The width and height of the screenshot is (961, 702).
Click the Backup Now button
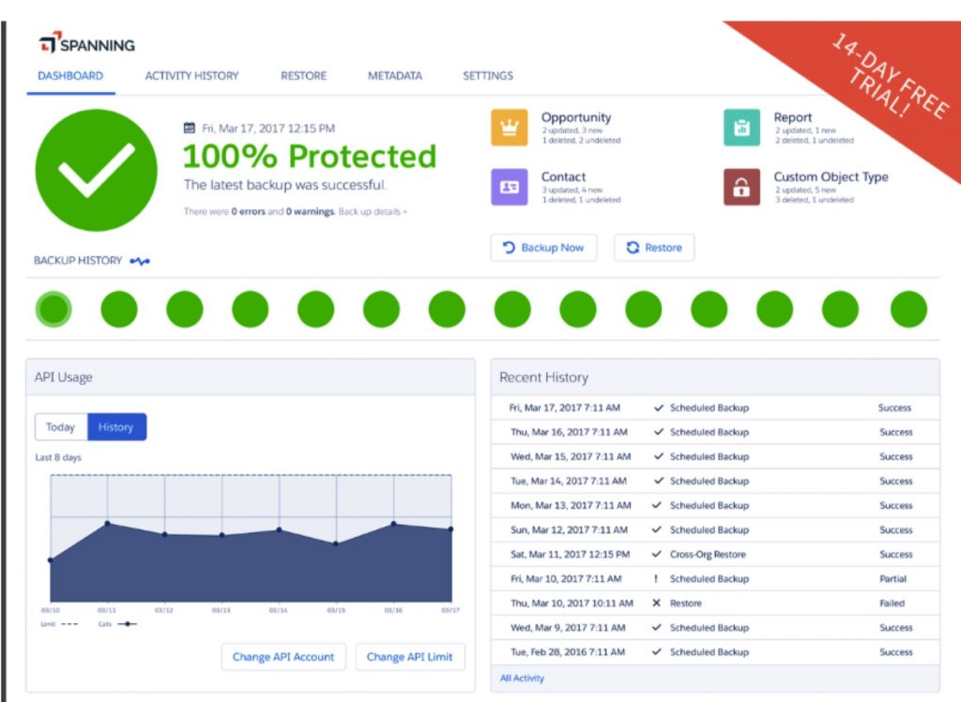[544, 247]
